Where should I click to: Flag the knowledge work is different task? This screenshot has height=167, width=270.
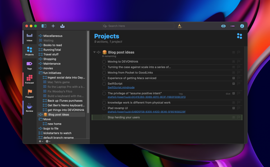pyautogui.click(x=239, y=102)
